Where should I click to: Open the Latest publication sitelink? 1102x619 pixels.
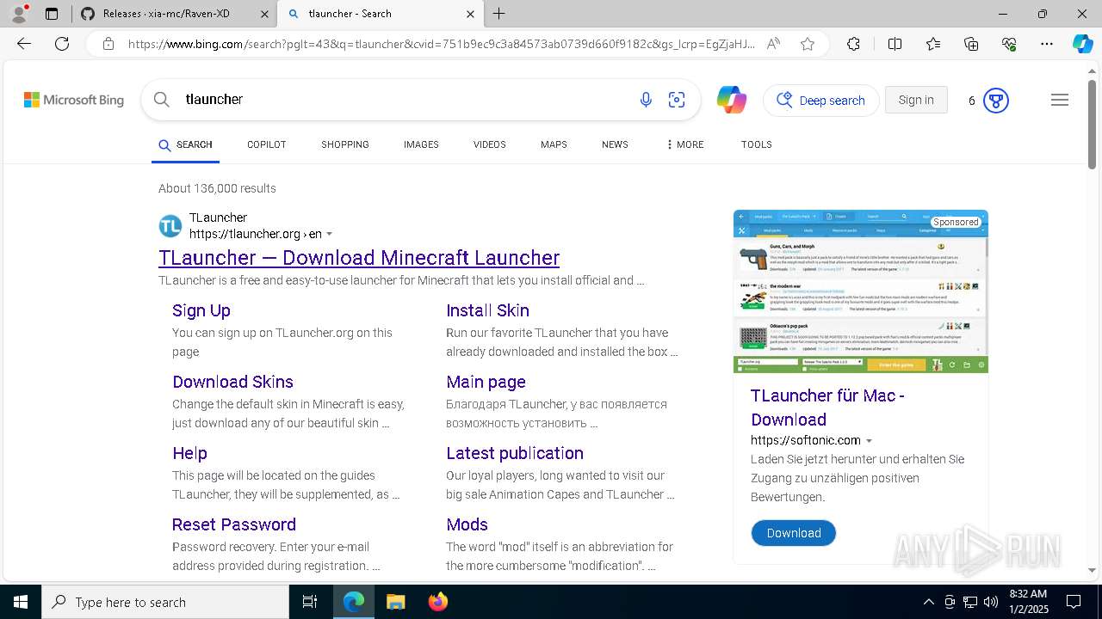[515, 453]
